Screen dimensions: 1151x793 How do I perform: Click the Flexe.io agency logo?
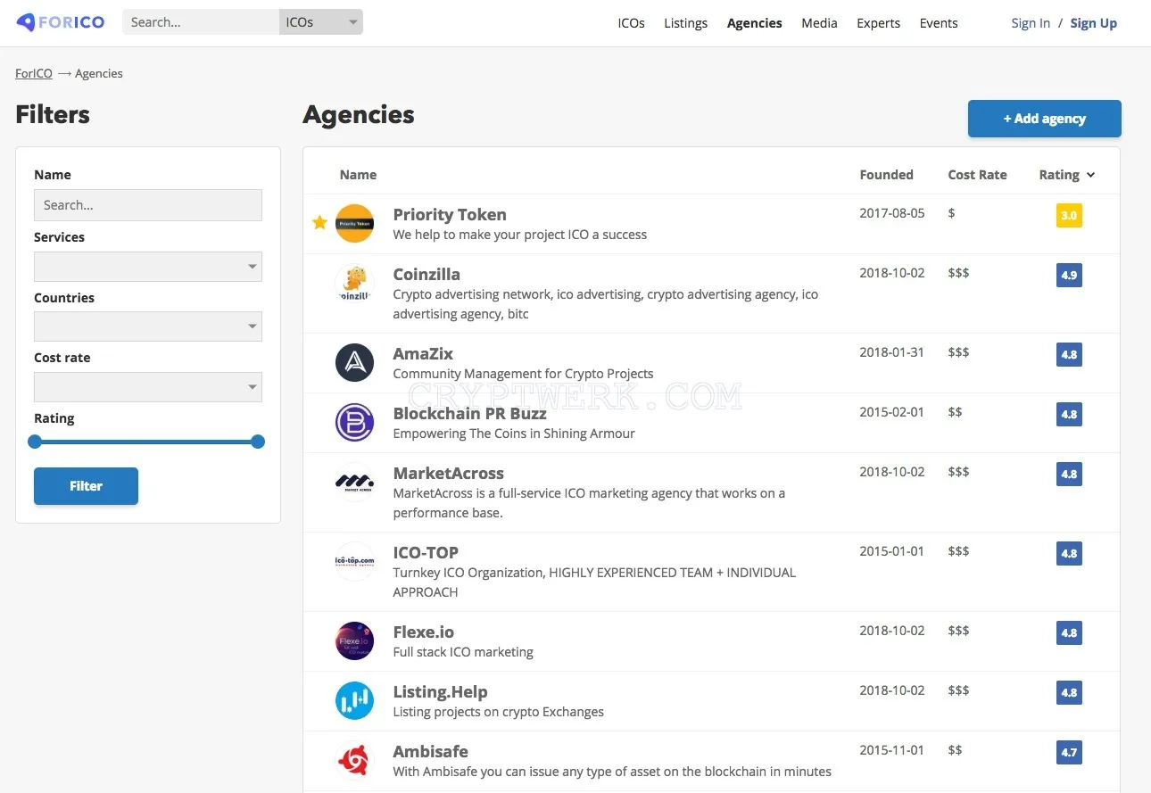[354, 641]
